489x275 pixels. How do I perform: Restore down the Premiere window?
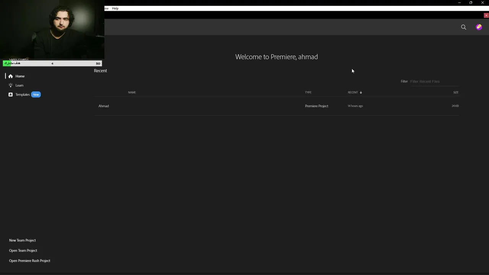pos(471,3)
